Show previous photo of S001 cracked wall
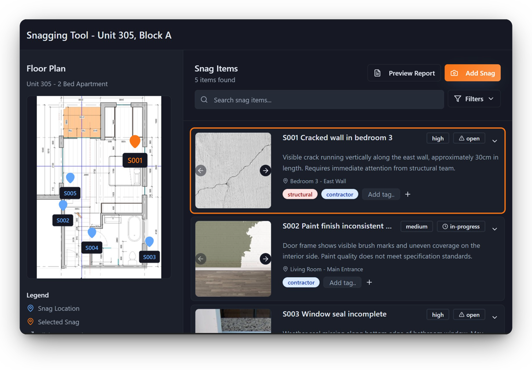This screenshot has width=532, height=370. click(x=201, y=171)
